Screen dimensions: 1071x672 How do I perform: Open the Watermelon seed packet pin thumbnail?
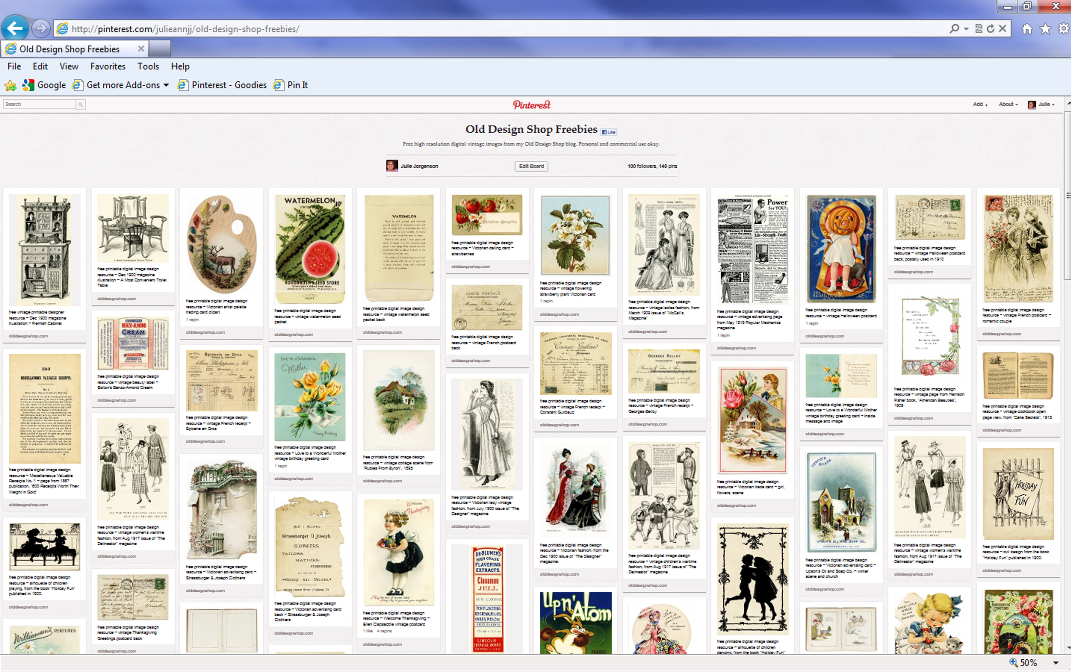coord(310,249)
